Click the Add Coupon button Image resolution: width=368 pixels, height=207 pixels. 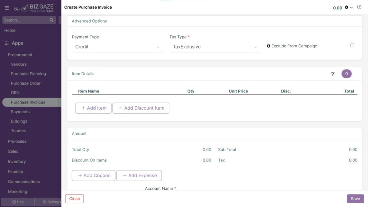(x=94, y=175)
